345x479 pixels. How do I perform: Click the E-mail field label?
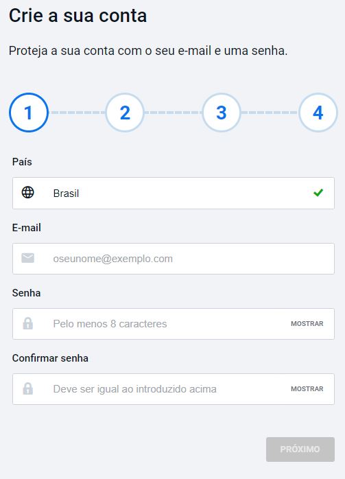pyautogui.click(x=27, y=228)
